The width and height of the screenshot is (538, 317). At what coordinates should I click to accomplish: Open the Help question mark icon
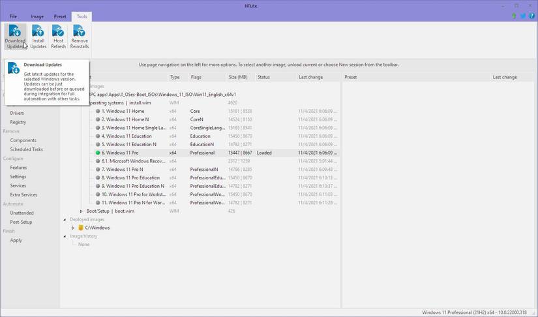click(532, 16)
